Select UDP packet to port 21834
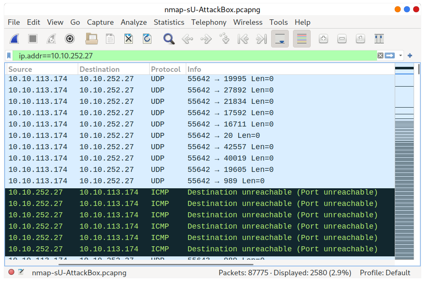This screenshot has height=282, width=425. tap(200, 102)
